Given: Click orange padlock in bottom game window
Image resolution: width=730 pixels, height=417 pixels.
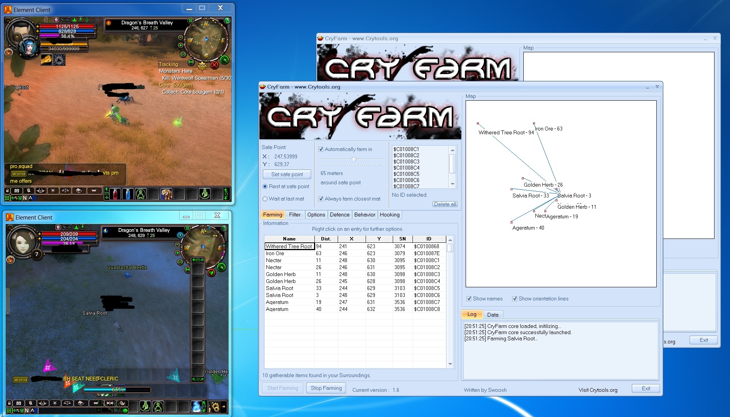Looking at the screenshot, I should pos(10,259).
